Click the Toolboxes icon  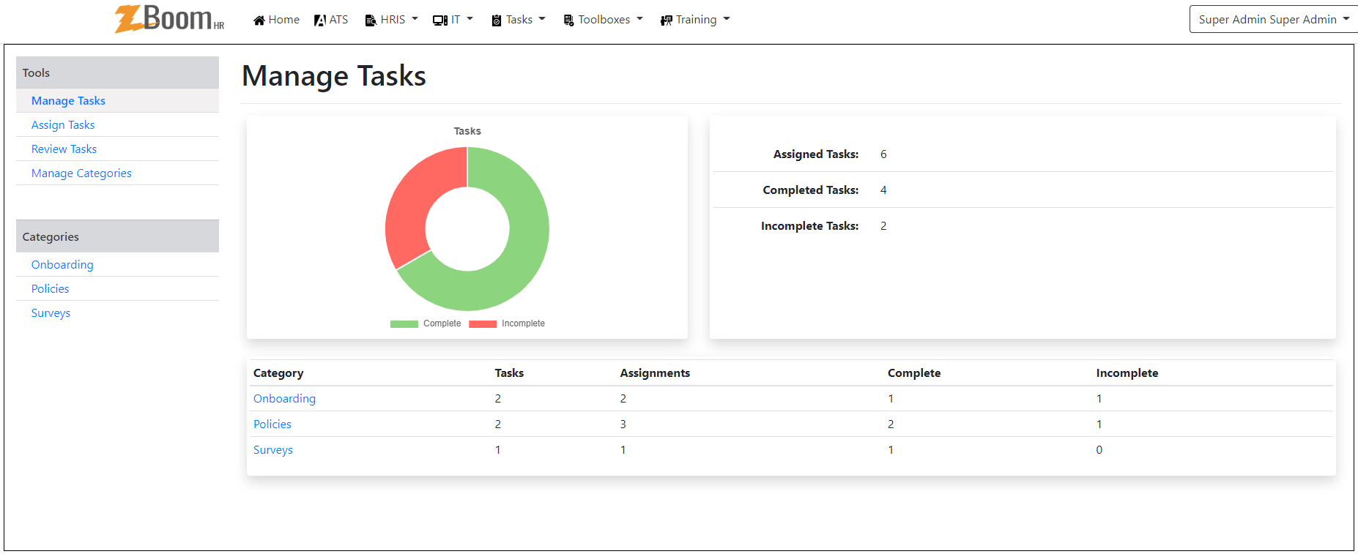click(568, 20)
